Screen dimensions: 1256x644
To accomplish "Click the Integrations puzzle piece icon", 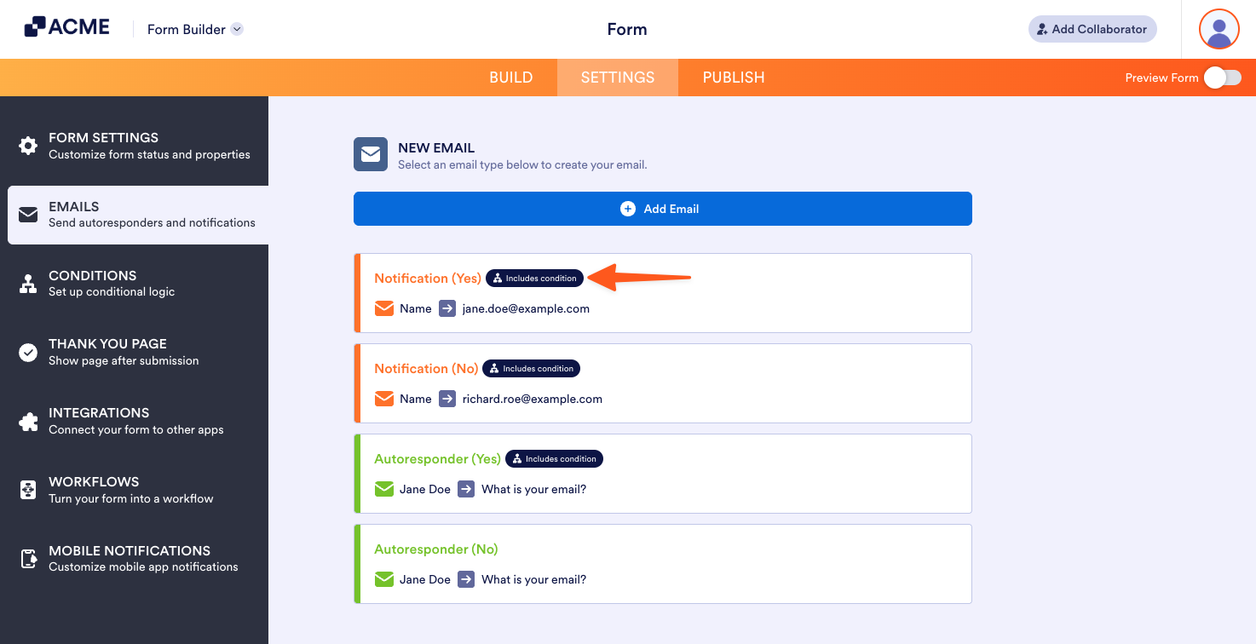I will (28, 421).
